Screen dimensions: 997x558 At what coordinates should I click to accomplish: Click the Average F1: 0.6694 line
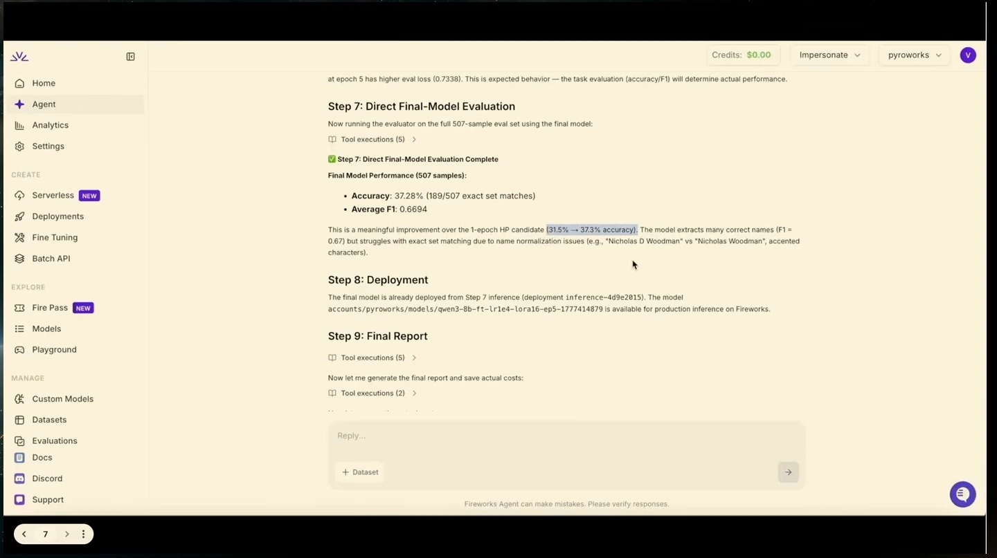click(389, 210)
